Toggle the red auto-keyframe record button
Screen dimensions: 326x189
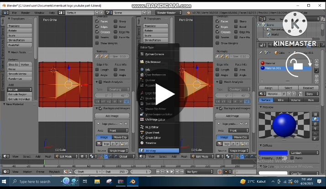[x=219, y=172]
